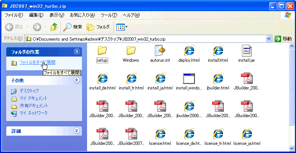Image resolution: width=296 pixels, height=153 pixels.
Task: Toggle the フォルダ (Folders) pane button
Action: pyautogui.click(x=98, y=27)
